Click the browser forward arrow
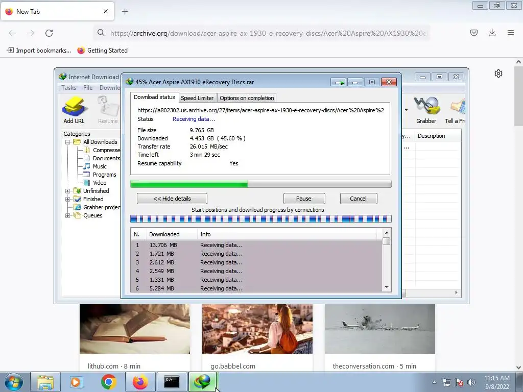This screenshot has height=392, width=523. click(31, 33)
